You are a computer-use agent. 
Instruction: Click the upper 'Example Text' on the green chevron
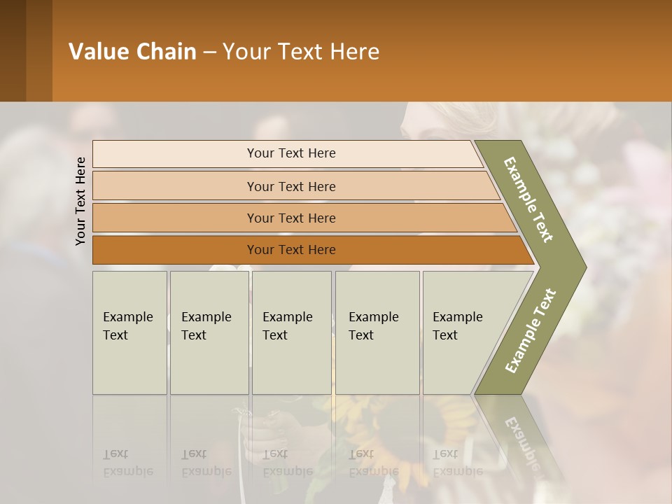click(x=528, y=199)
